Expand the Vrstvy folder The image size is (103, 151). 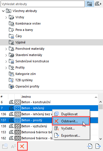point(6,17)
